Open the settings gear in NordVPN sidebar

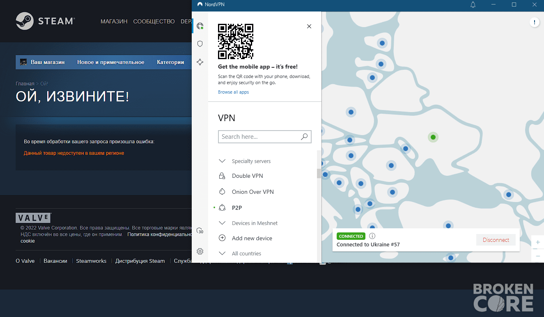[x=200, y=251]
